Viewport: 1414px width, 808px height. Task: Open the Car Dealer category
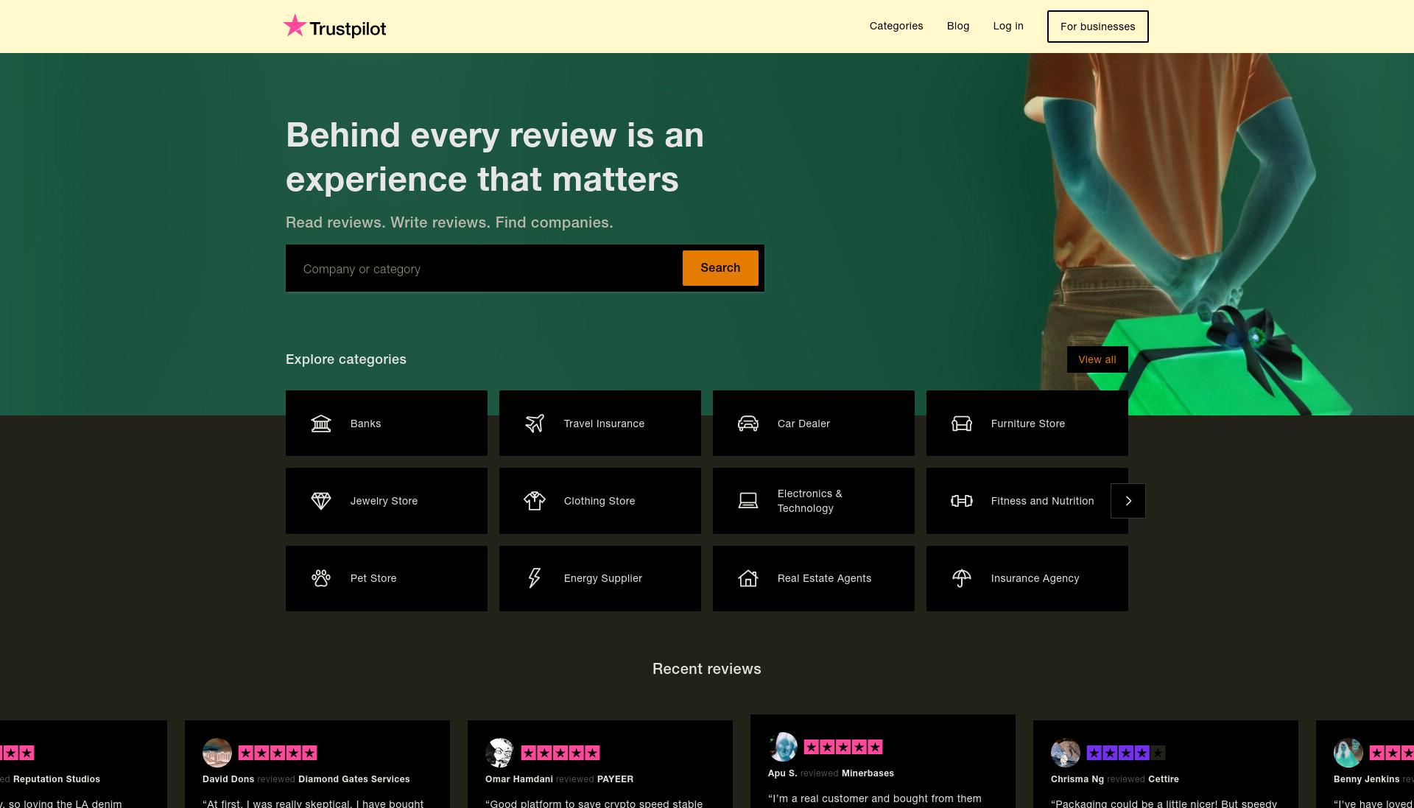(814, 424)
